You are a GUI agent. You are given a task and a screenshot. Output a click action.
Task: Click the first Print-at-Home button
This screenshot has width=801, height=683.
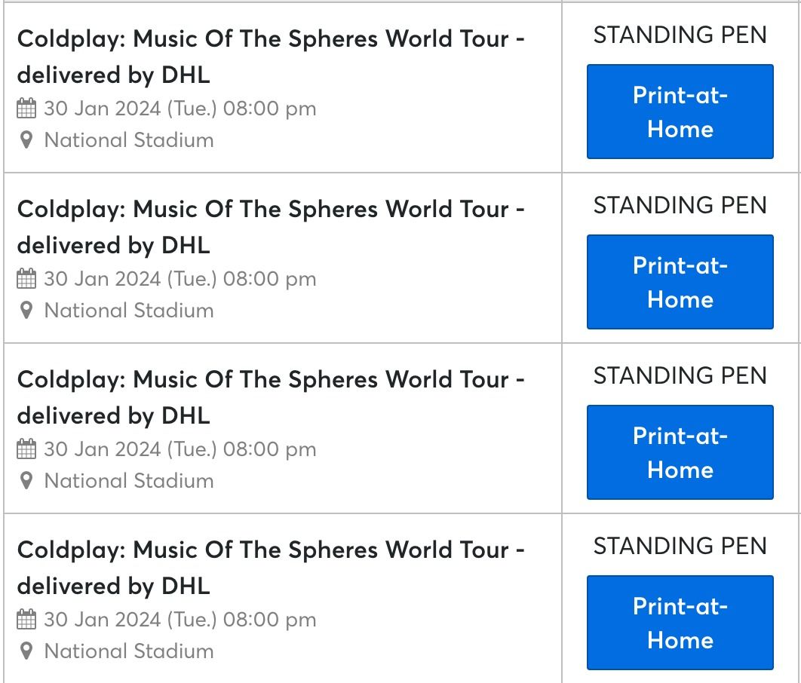pyautogui.click(x=679, y=112)
